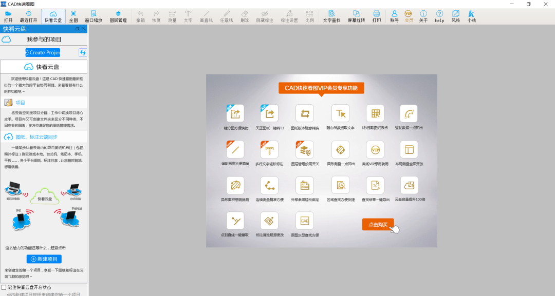Click the 圆形测量一点即出 feature icon

pos(341,149)
